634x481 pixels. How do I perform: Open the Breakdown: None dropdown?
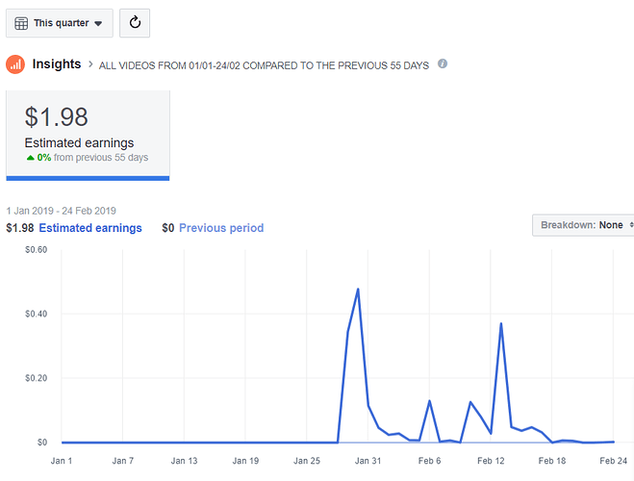(x=583, y=225)
